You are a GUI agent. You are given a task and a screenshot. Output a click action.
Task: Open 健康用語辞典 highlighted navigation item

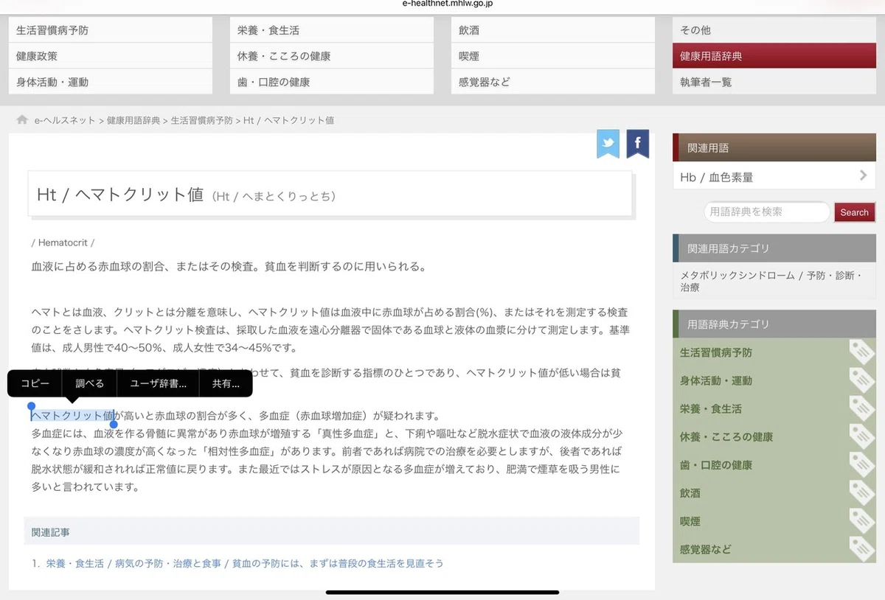coord(774,56)
